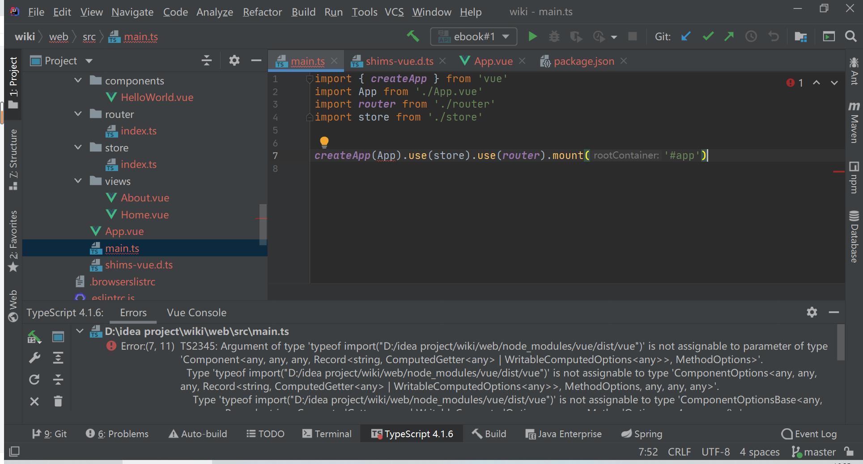863x464 pixels.
Task: Click the intention lightbulb in editor
Action: coord(324,142)
